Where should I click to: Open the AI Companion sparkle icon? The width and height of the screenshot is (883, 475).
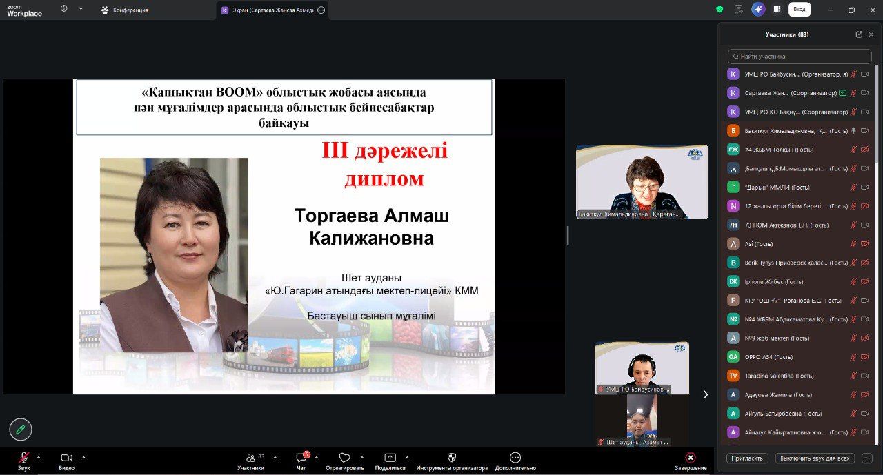(x=758, y=10)
